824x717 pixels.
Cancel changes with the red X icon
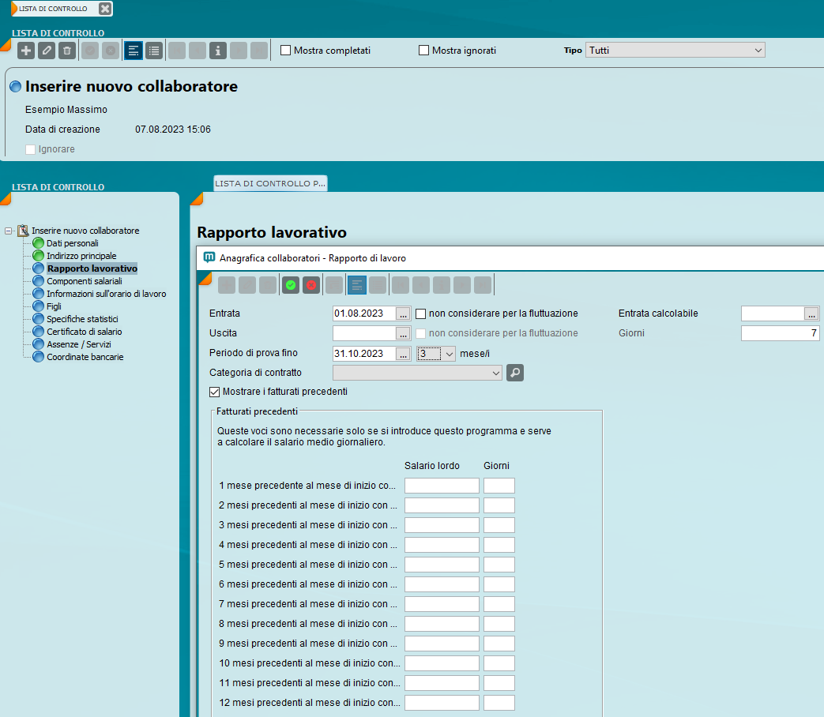[310, 285]
